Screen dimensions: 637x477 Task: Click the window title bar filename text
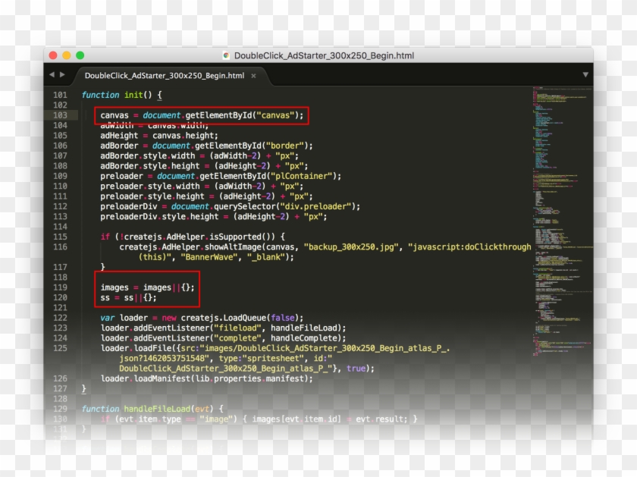coord(326,55)
